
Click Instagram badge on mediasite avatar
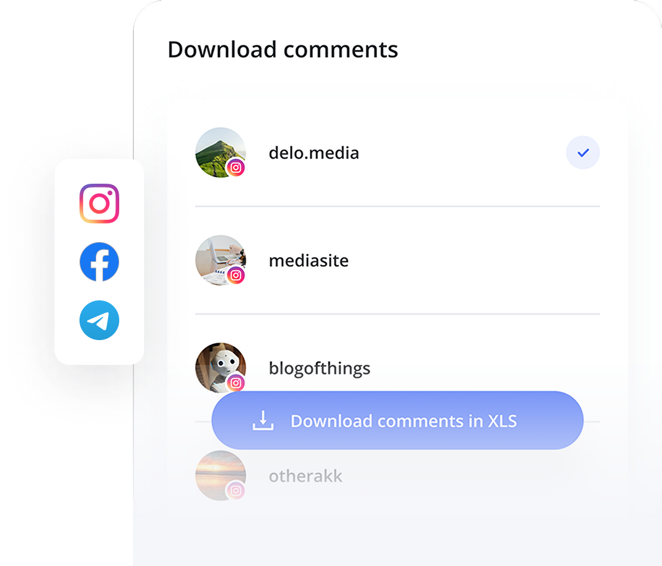(236, 275)
